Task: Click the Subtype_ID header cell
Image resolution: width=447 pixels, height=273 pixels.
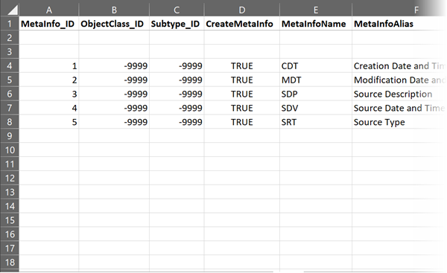Action: pos(177,24)
